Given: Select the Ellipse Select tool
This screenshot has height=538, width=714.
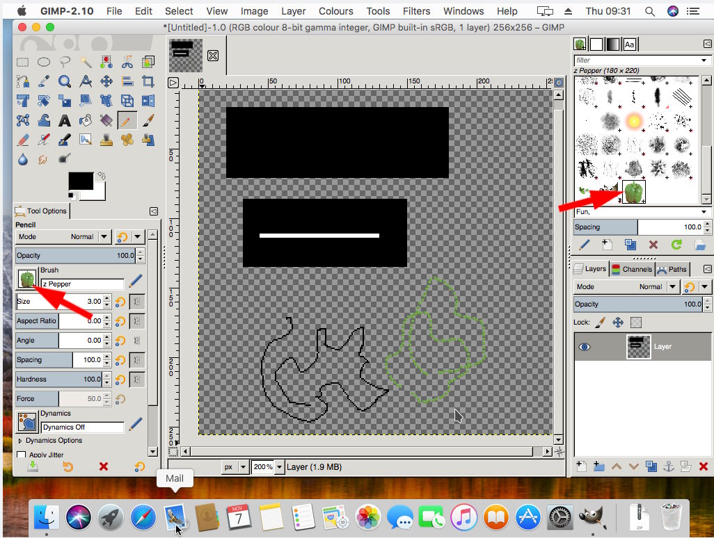Looking at the screenshot, I should tap(44, 62).
